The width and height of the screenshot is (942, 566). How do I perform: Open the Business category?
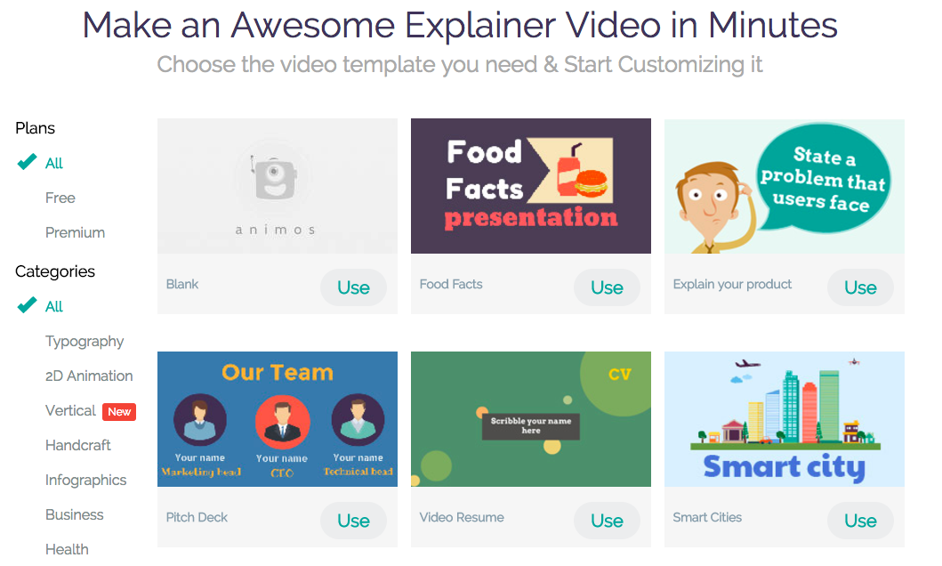click(75, 515)
